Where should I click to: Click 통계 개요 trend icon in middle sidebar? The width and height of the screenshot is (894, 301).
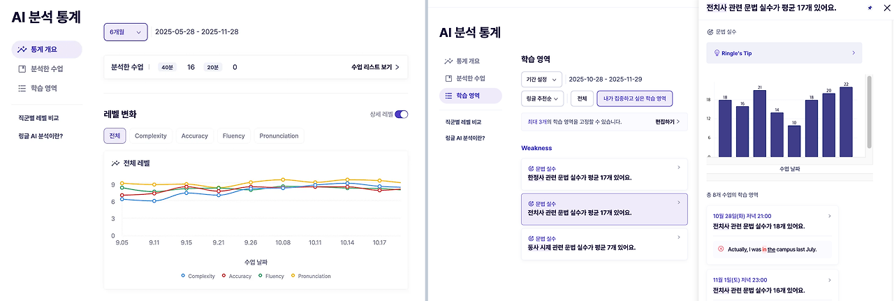pos(449,61)
